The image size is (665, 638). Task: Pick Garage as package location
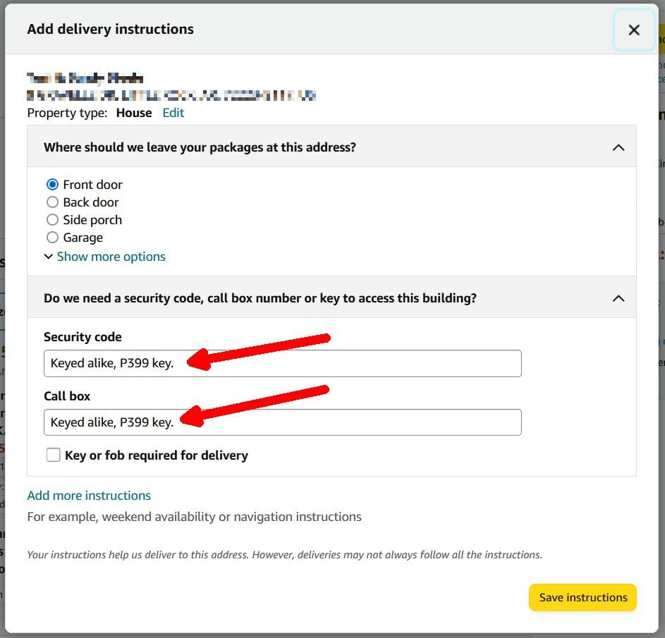coord(53,238)
